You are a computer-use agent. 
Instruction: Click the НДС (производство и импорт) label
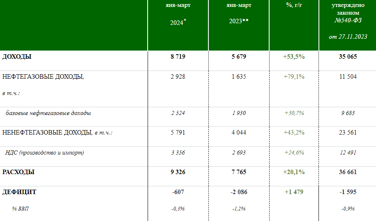click(x=45, y=152)
